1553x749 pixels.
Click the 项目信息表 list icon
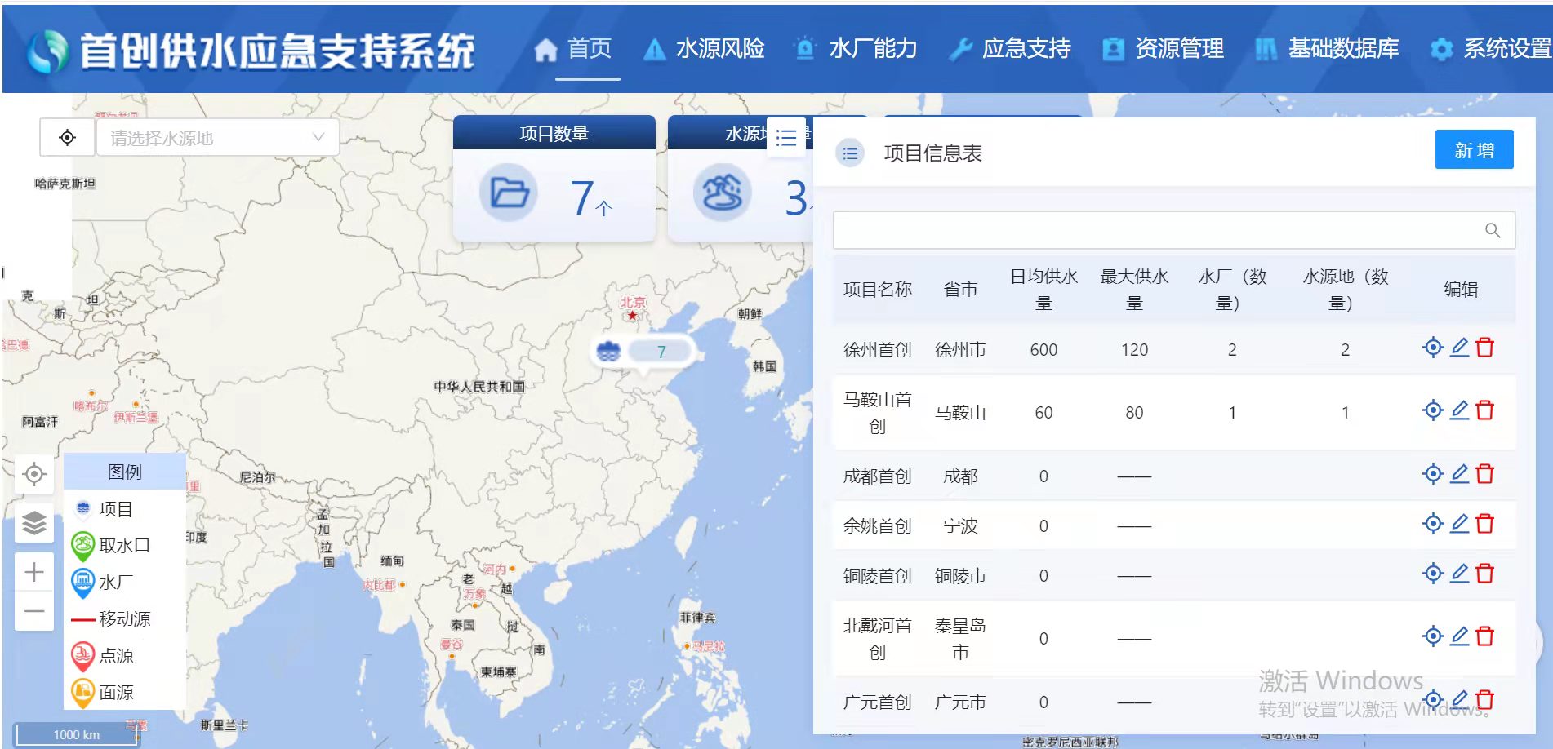point(850,153)
